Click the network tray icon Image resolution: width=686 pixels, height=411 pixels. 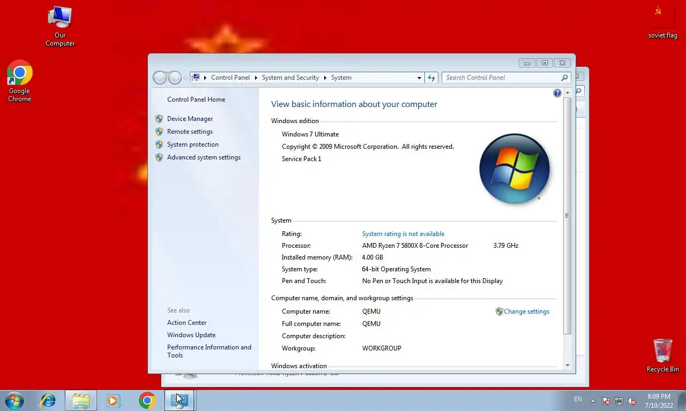click(x=619, y=401)
